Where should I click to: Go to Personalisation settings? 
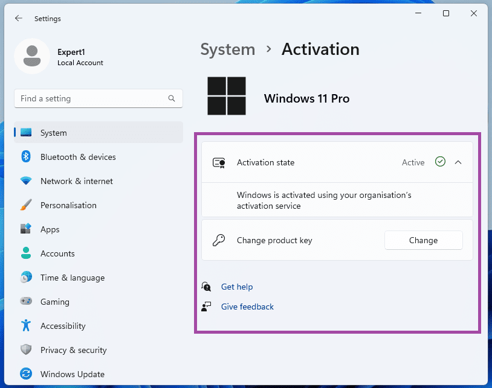coord(99,205)
